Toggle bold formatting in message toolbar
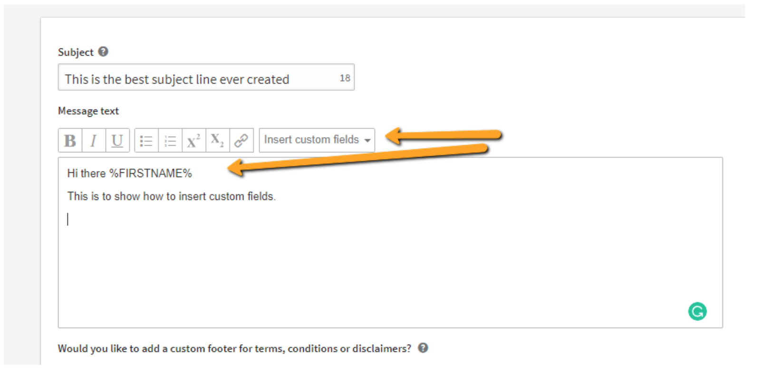 70,141
